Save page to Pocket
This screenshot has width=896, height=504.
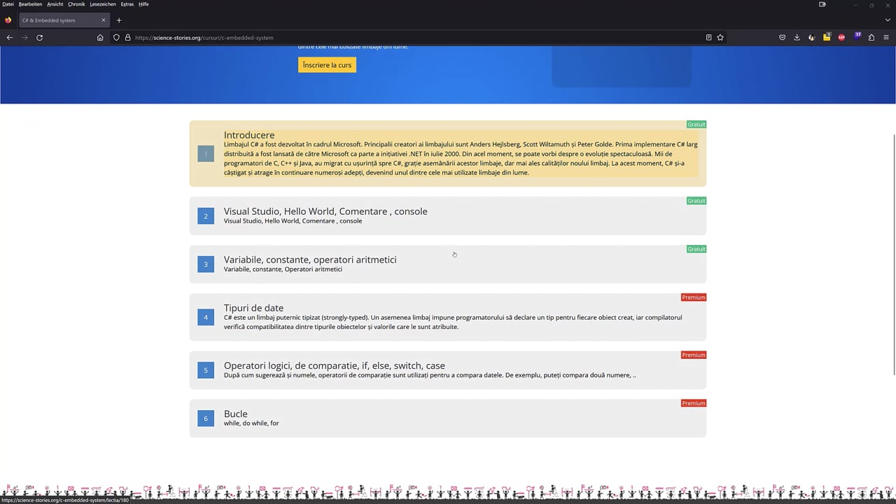783,37
